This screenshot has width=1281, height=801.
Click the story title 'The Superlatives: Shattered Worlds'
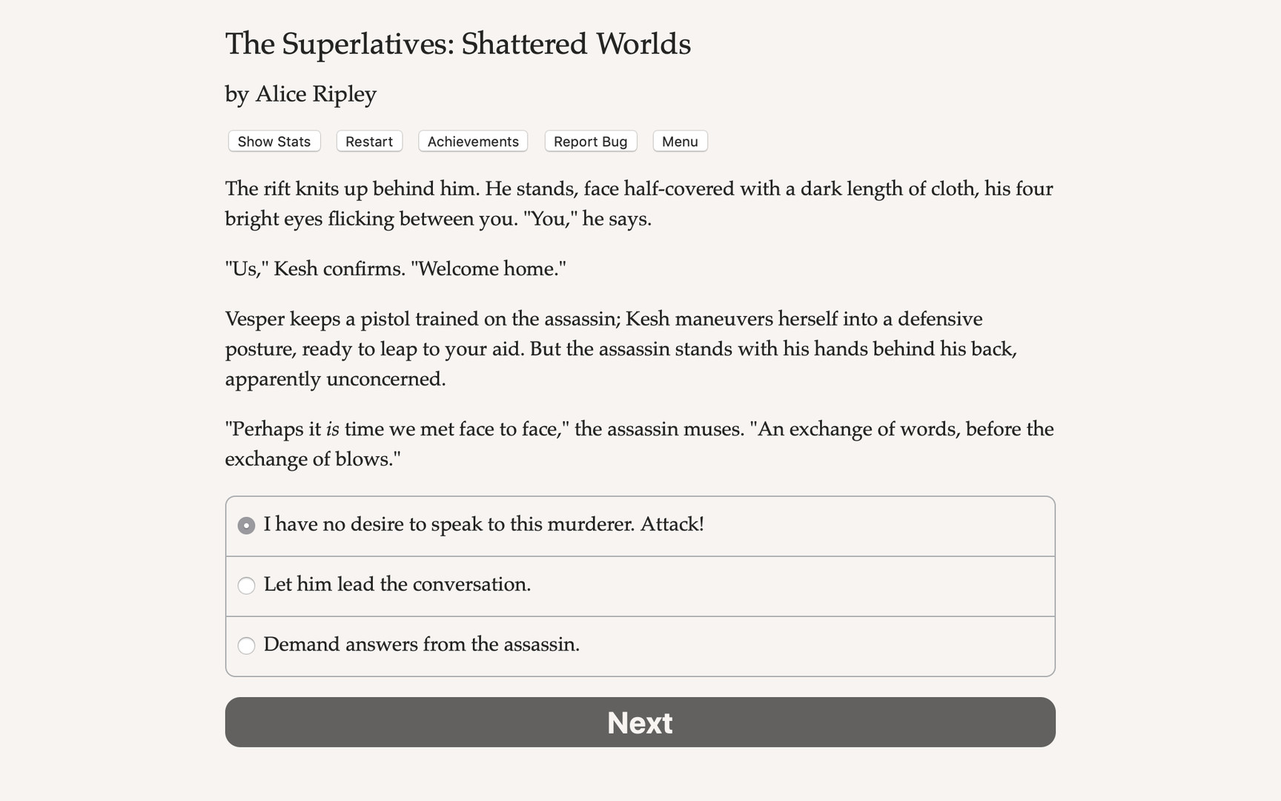coord(457,44)
